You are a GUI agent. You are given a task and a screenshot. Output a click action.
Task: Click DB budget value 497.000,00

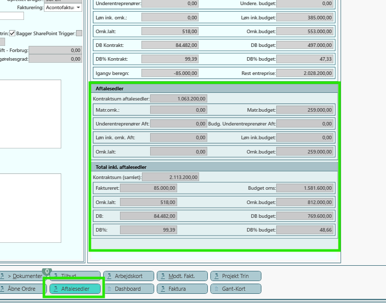pos(305,45)
